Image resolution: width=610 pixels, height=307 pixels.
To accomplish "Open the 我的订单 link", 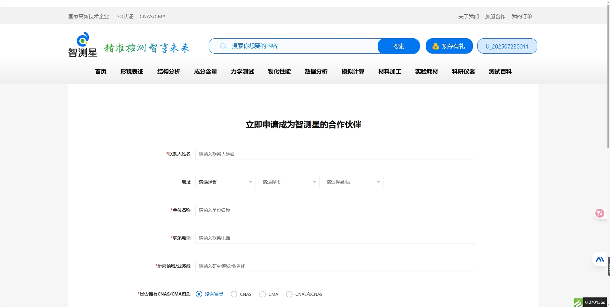I will (x=522, y=17).
